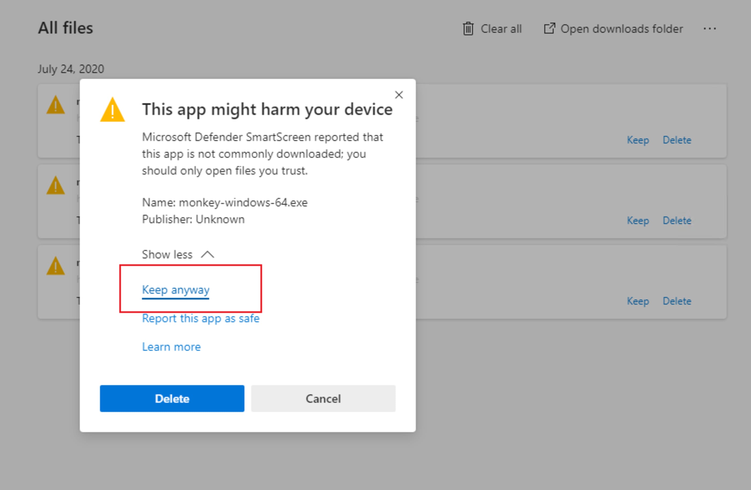
Task: Click Delete on the second download
Action: click(x=677, y=220)
